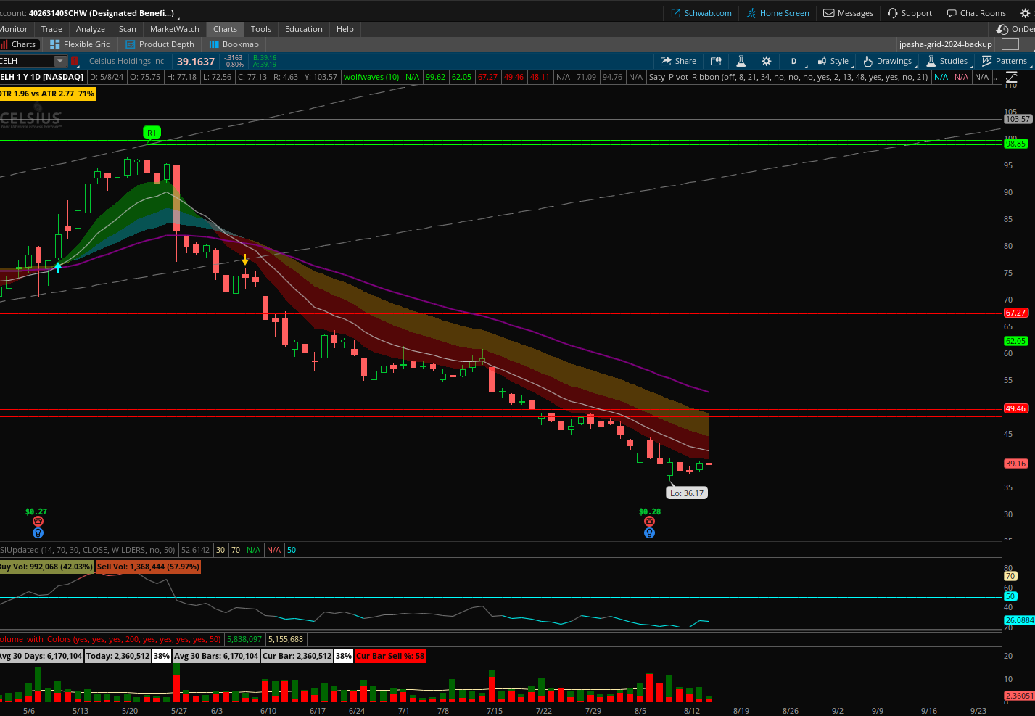The width and height of the screenshot is (1035, 716).
Task: Click the $0.27 earnings phone icon
Action: [38, 522]
